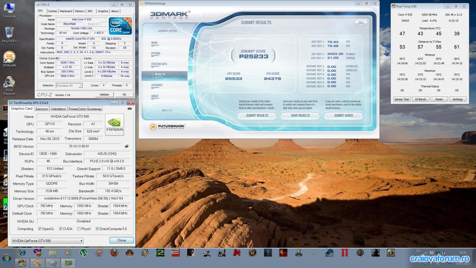Click the Help button in 3DMark Vantage
This screenshot has width=476, height=268.
(x=361, y=23)
